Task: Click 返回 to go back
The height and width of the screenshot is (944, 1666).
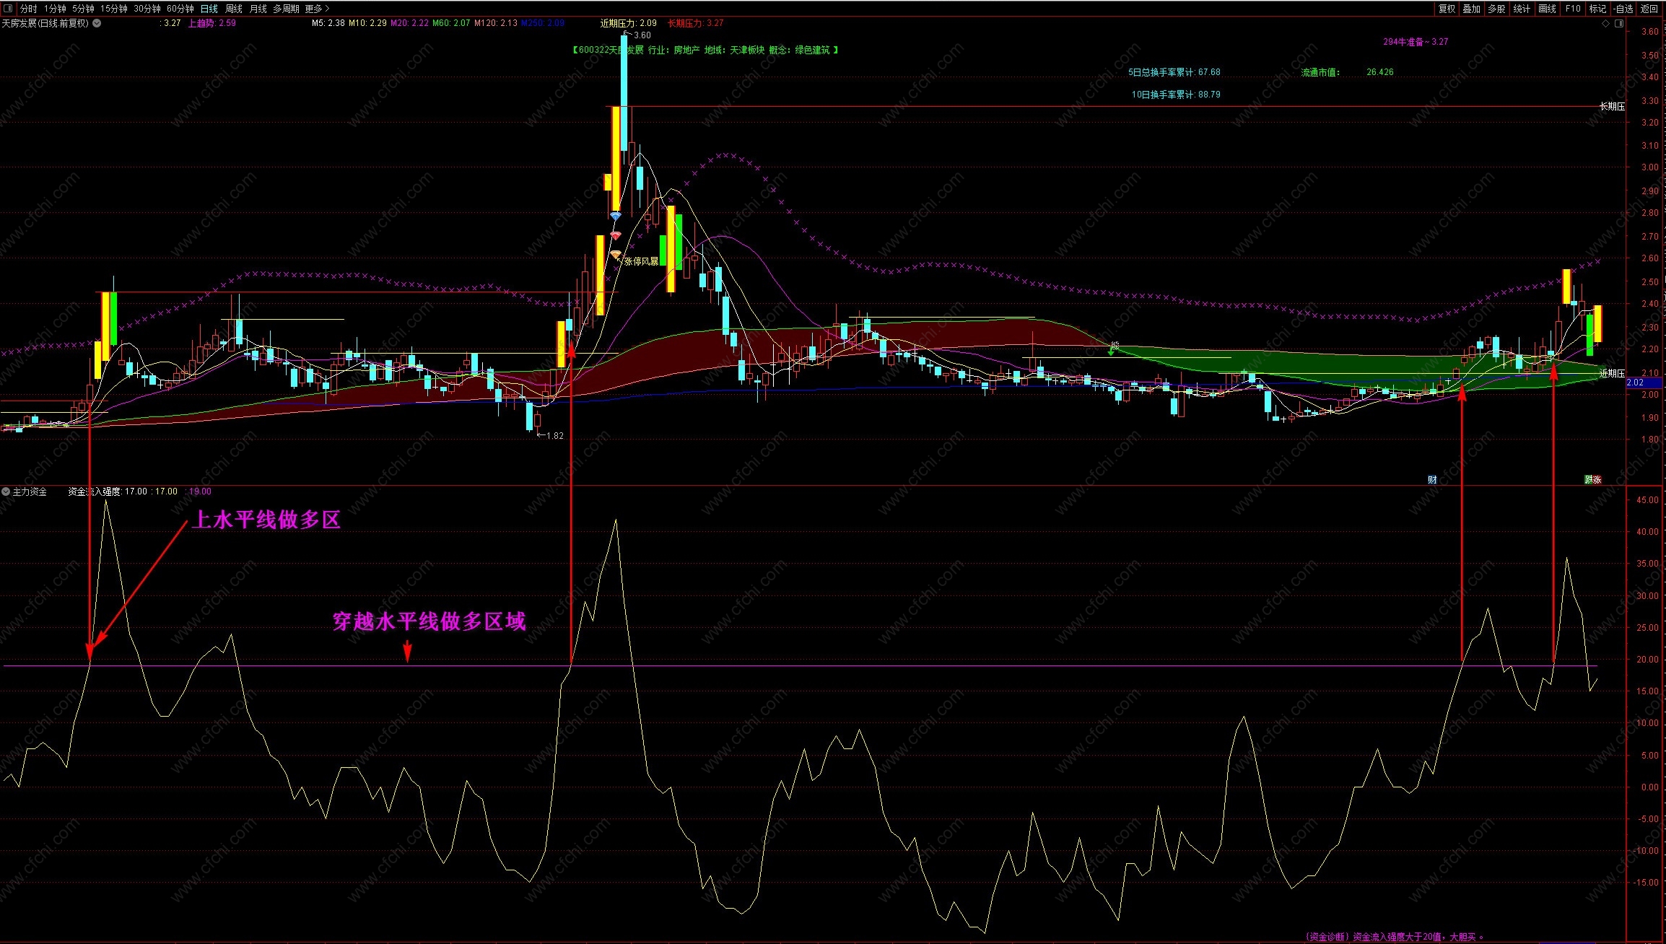Action: point(1649,9)
